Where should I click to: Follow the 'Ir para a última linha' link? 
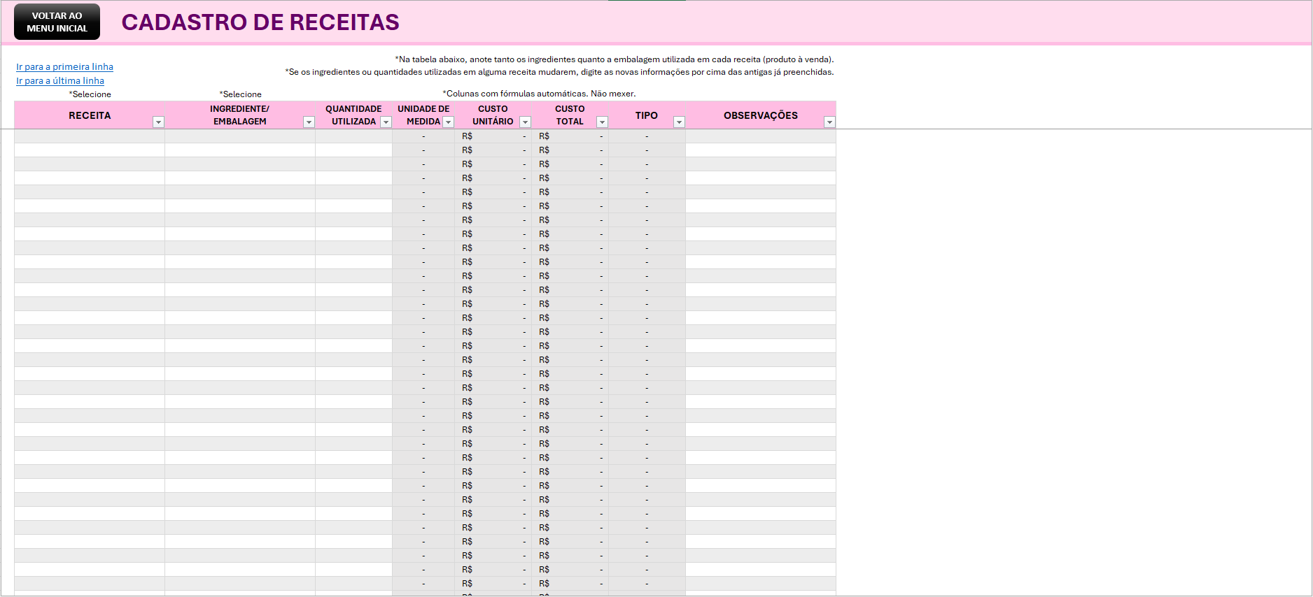coord(60,81)
